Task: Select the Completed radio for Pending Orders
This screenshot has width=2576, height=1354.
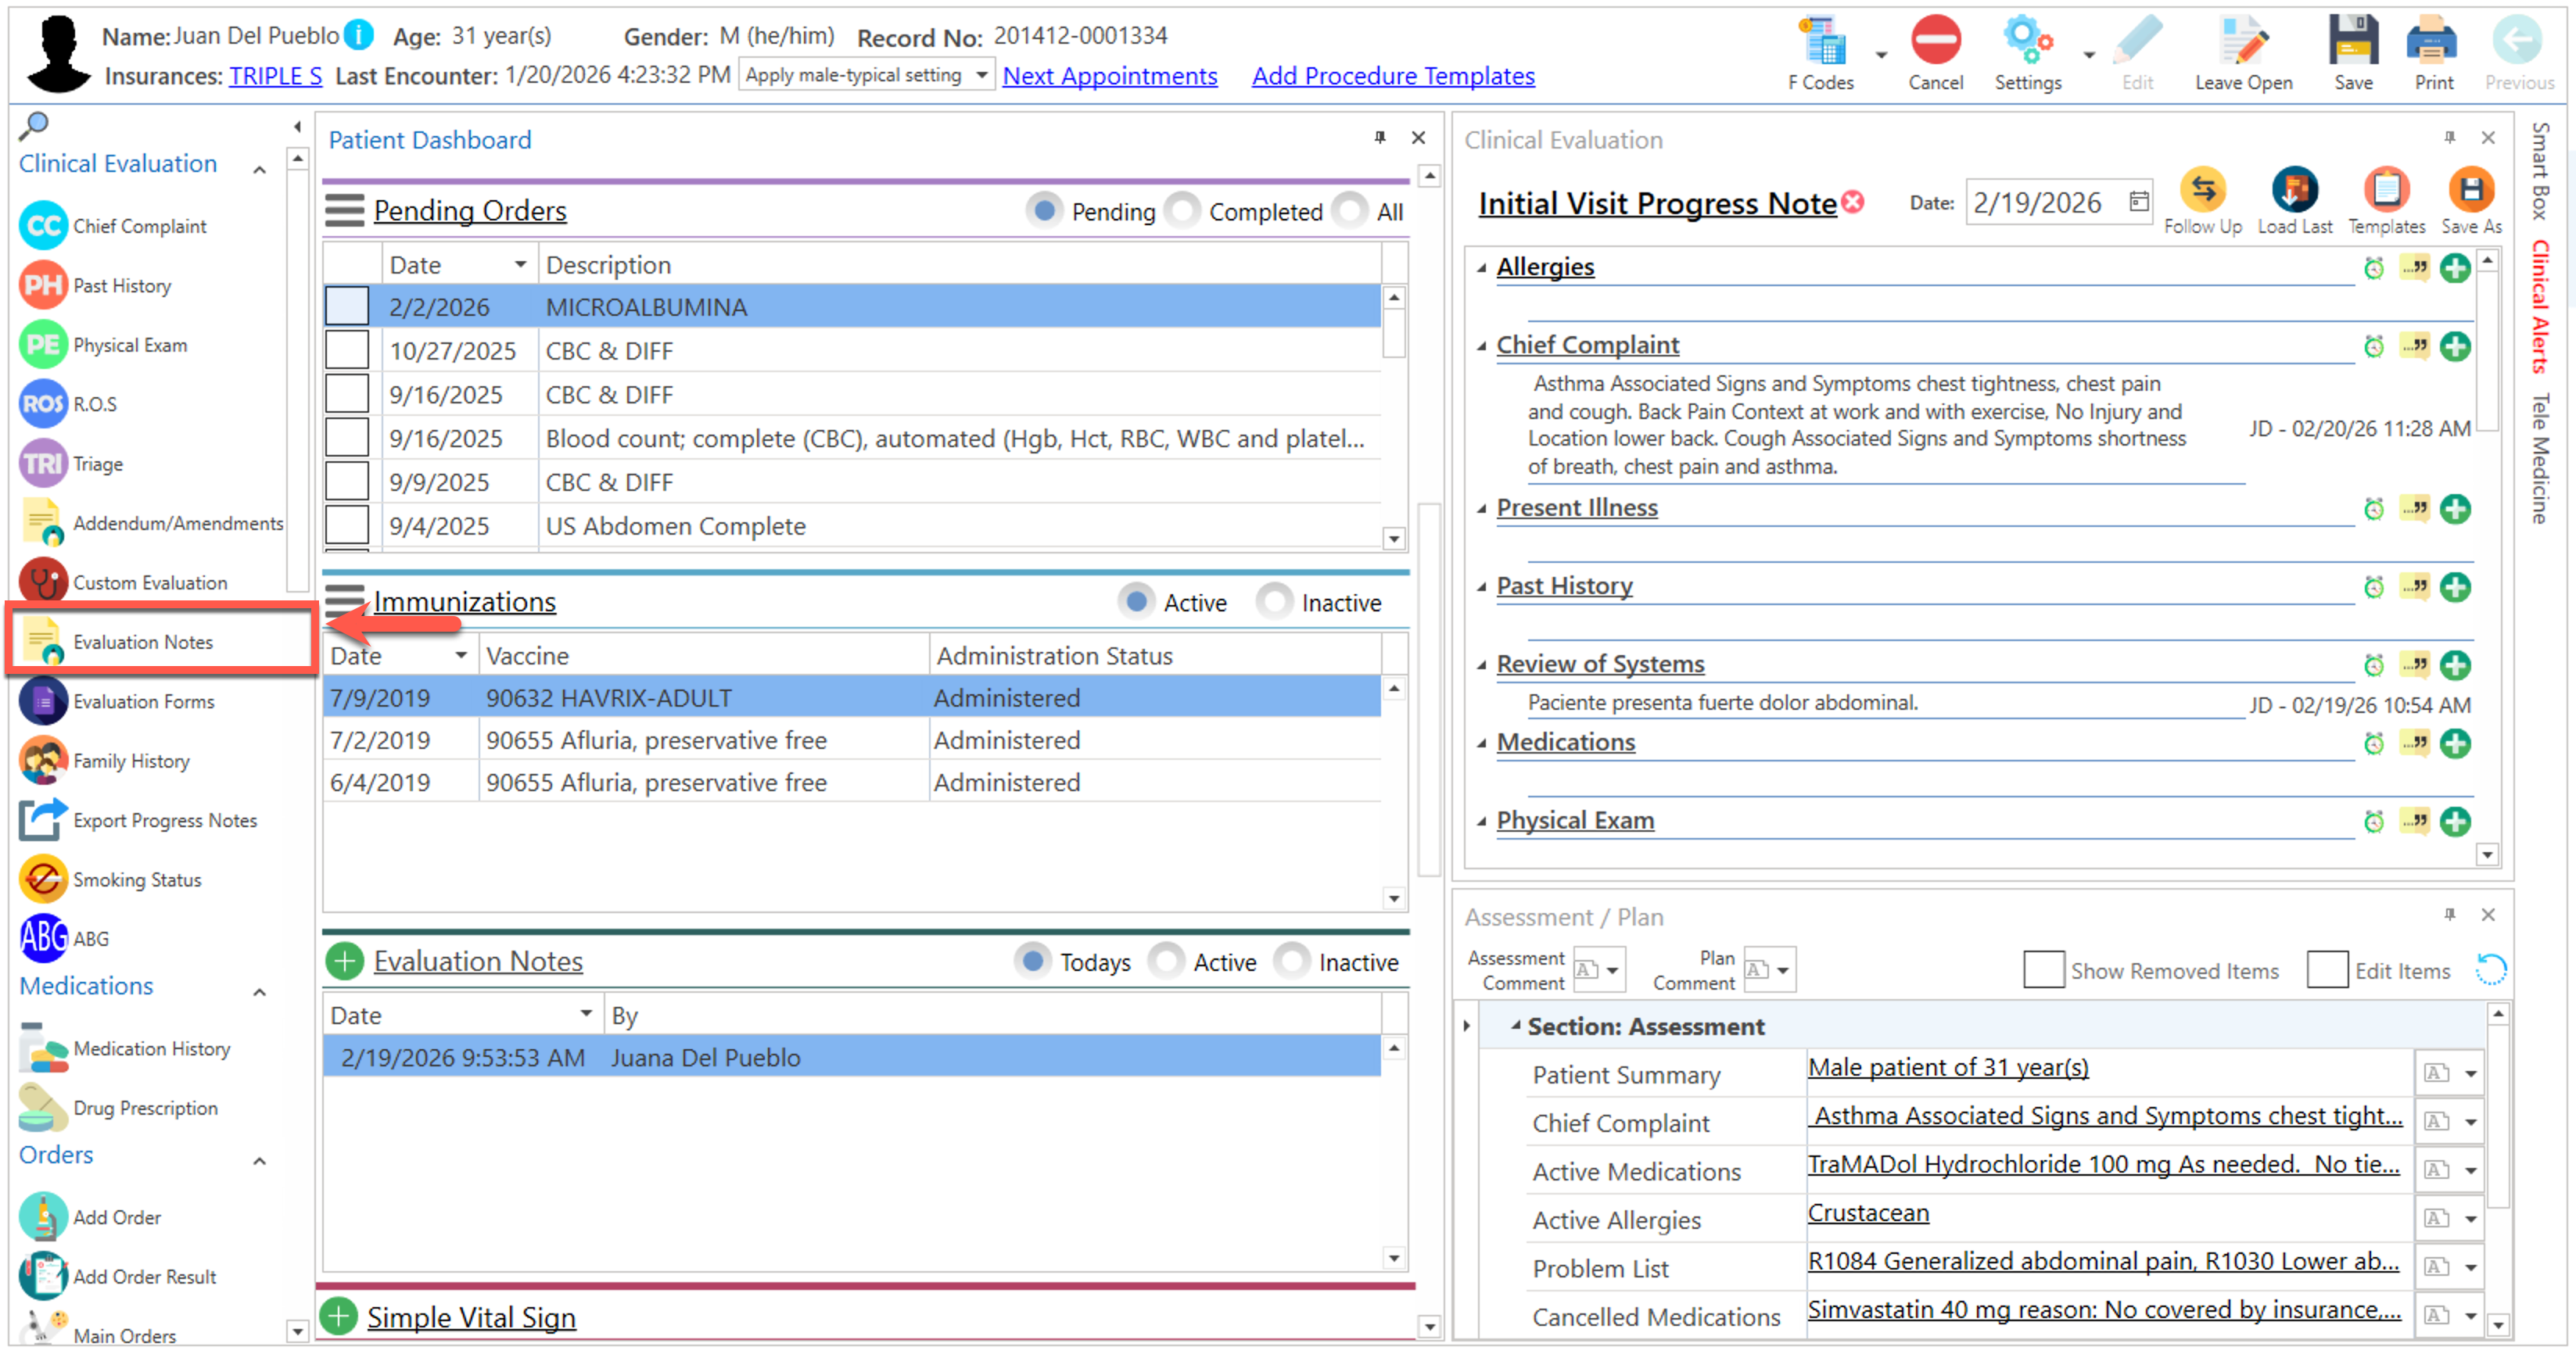Action: (x=1184, y=211)
